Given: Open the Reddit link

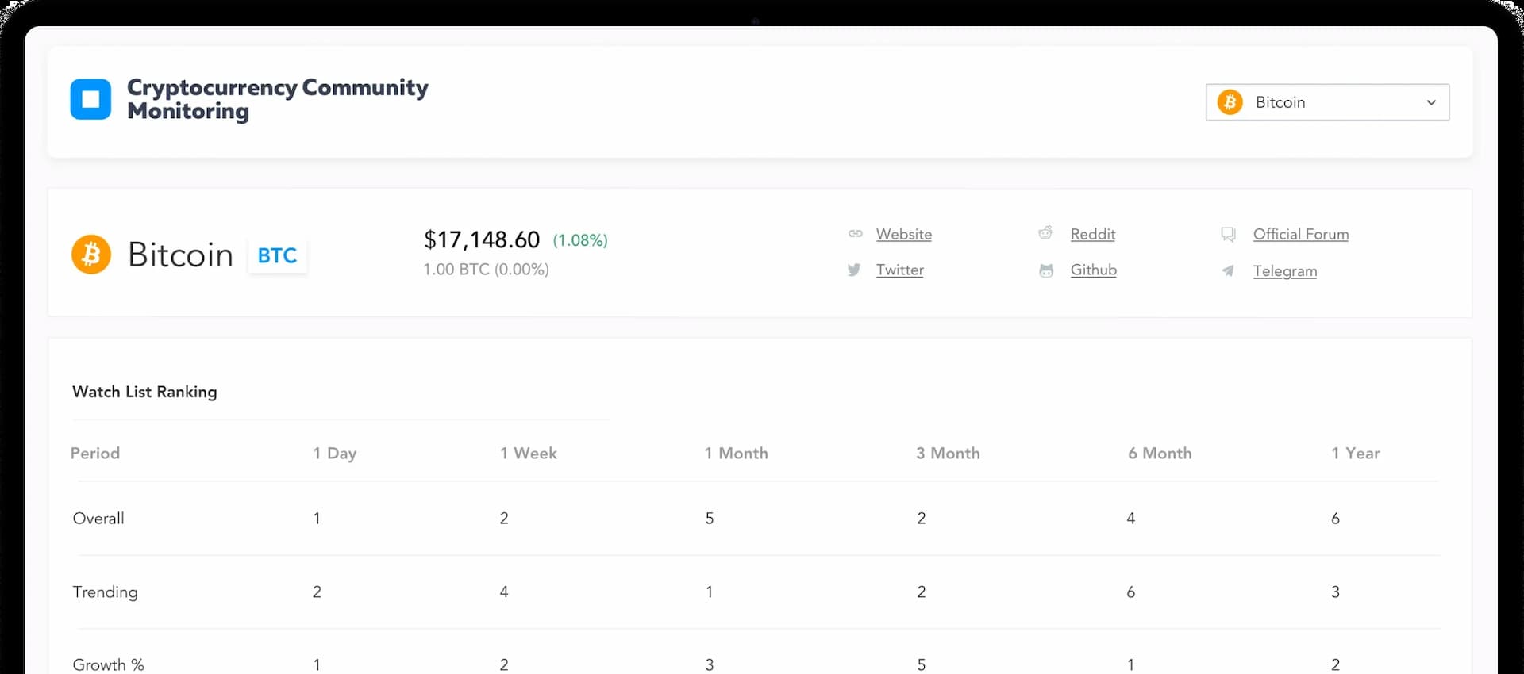Looking at the screenshot, I should (x=1092, y=234).
